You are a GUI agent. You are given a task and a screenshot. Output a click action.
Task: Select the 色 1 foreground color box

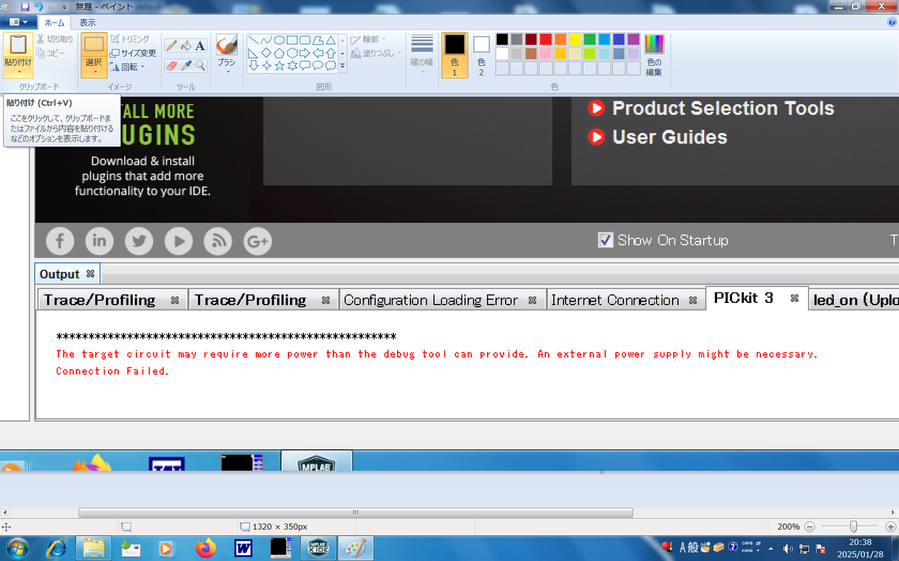455,55
